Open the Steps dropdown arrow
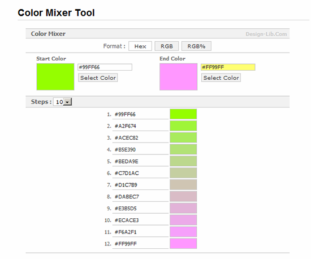This screenshot has width=311, height=259. click(67, 102)
